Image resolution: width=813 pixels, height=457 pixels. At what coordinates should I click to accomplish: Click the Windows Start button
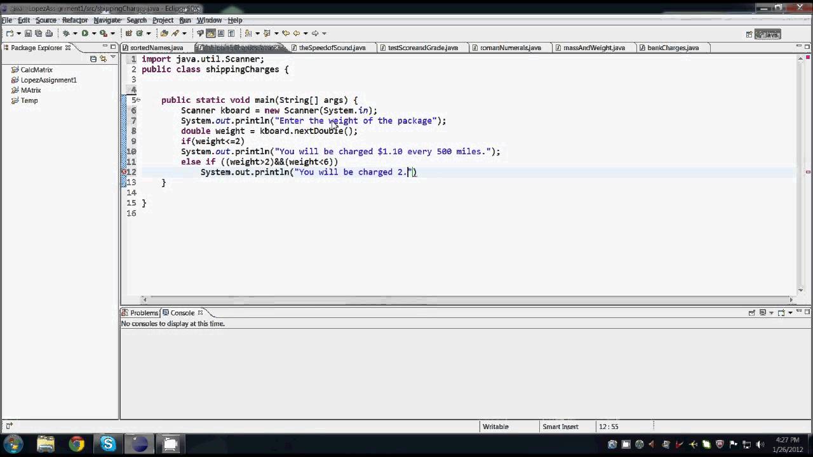(13, 444)
